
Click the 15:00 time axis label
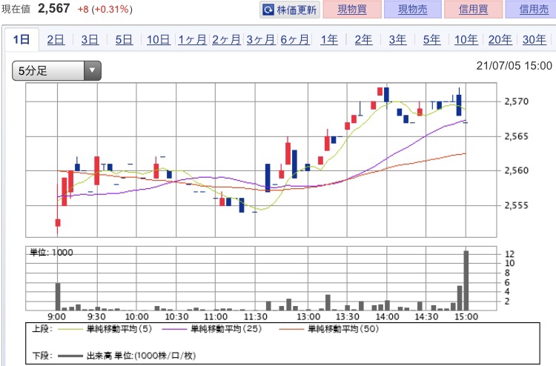point(466,316)
